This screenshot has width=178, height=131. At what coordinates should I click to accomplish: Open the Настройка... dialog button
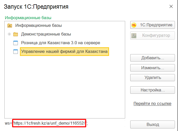[152, 90]
